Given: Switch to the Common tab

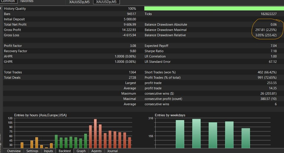Looking at the screenshot, I should coord(9,1).
